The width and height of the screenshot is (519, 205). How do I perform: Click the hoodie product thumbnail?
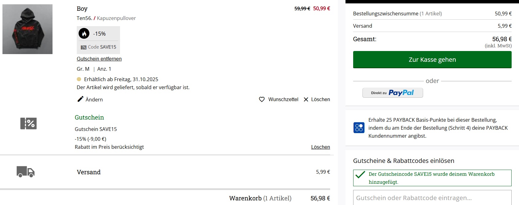coord(27,29)
